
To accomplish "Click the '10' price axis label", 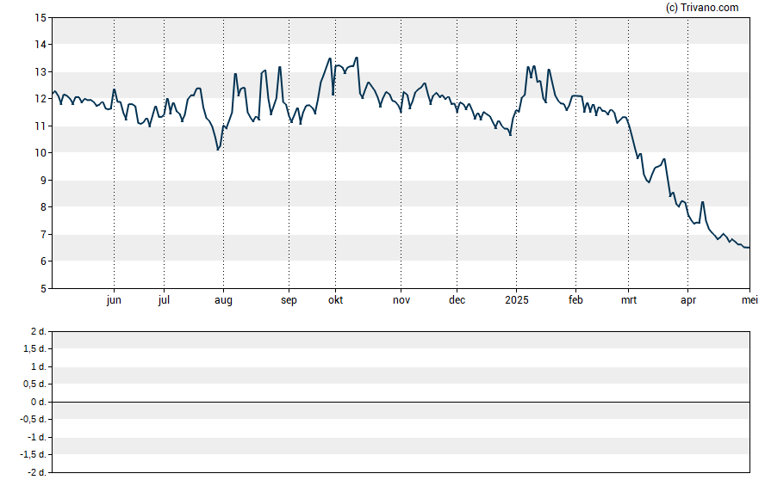I will (40, 153).
